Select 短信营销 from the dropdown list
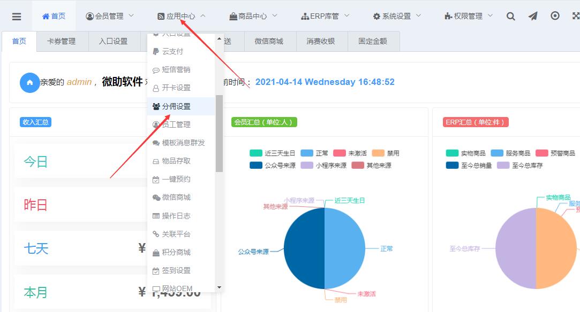Image resolution: width=580 pixels, height=312 pixels. (x=181, y=69)
